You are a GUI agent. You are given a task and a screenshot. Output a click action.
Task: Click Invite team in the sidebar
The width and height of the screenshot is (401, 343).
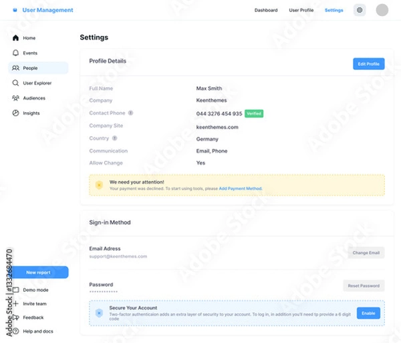(x=35, y=304)
